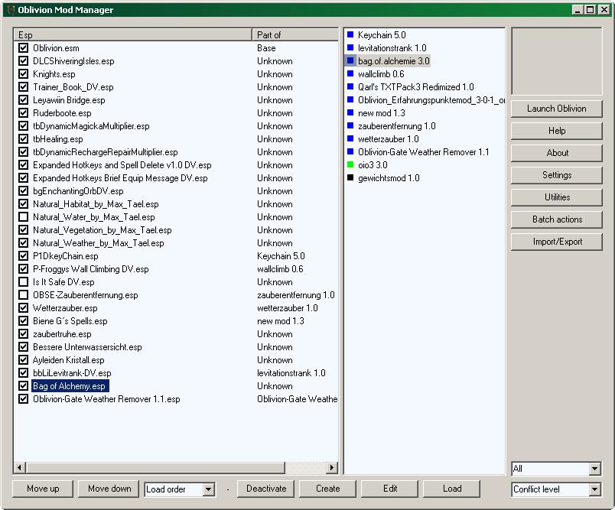This screenshot has width=615, height=510.
Task: Uncheck the Knights.esp checkbox
Action: pos(23,74)
